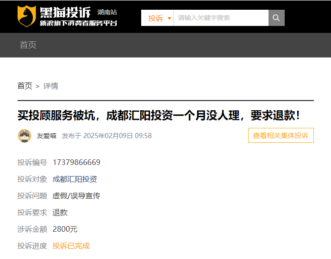This screenshot has height=259, width=331.
Task: Open the 成都汇阳投资 company link
Action: point(75,179)
